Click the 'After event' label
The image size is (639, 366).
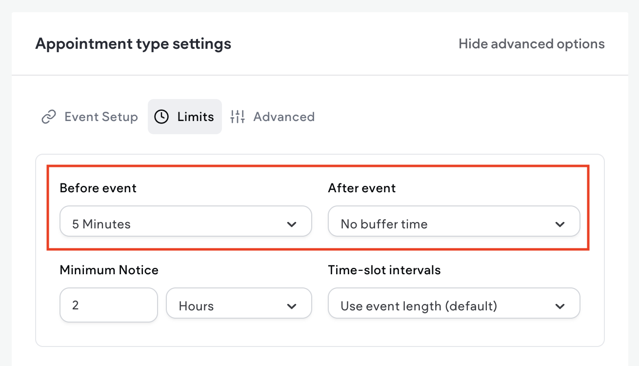tap(362, 188)
